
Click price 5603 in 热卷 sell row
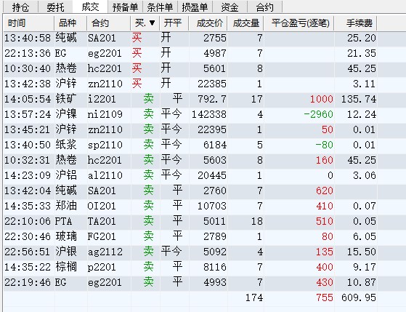coord(215,160)
